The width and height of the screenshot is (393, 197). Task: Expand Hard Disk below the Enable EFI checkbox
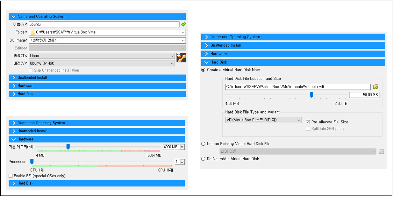tap(96, 183)
